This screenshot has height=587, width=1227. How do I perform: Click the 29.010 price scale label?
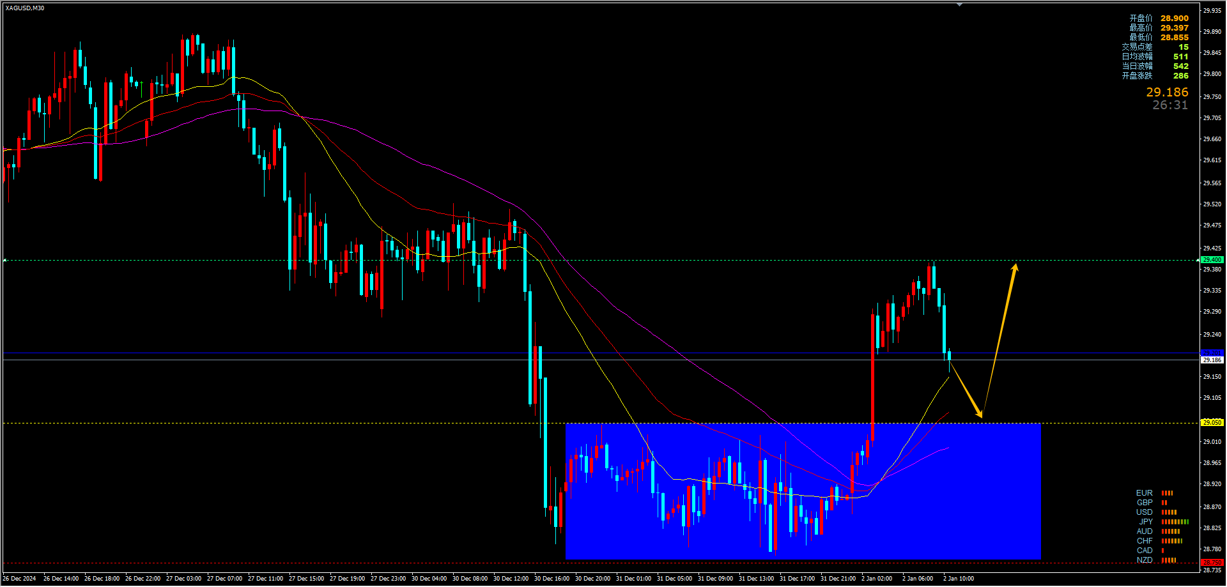click(1212, 442)
